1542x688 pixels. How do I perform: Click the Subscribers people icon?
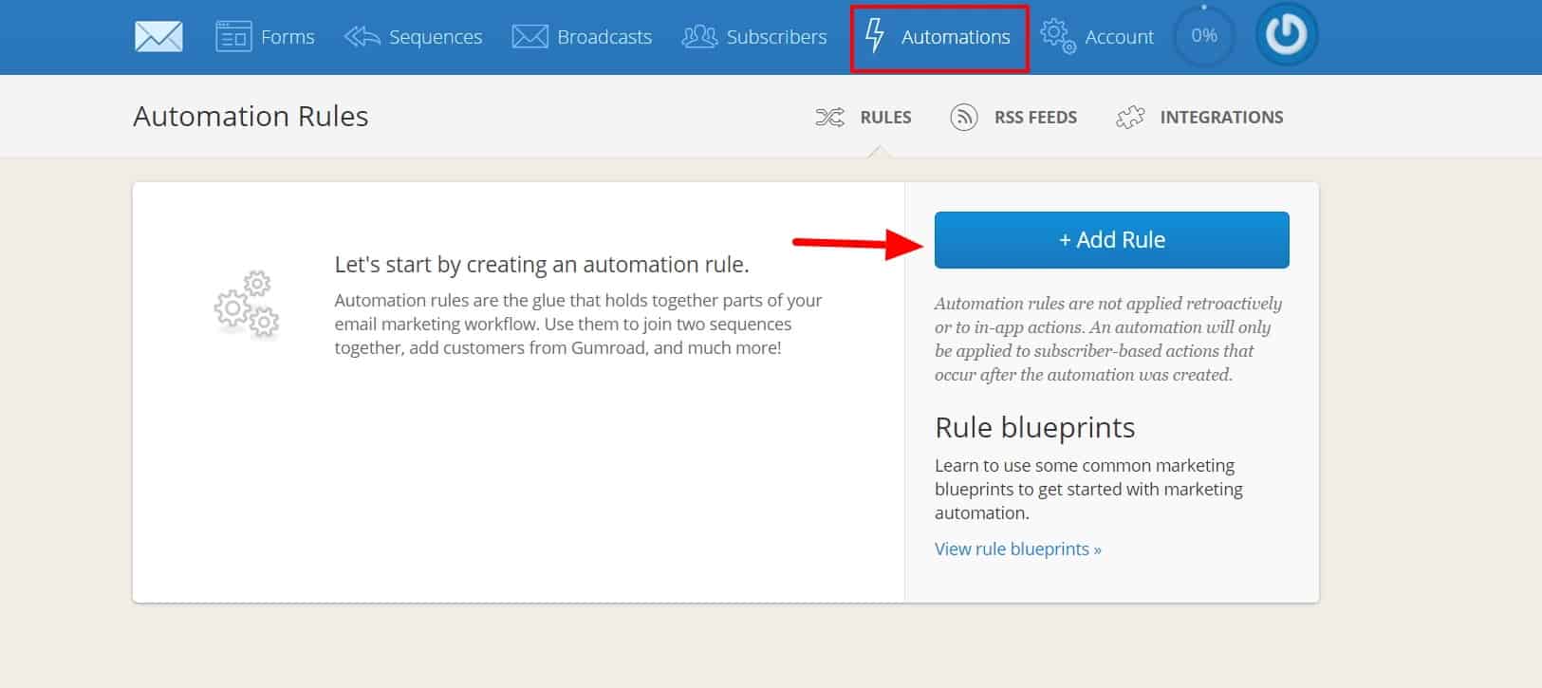699,37
